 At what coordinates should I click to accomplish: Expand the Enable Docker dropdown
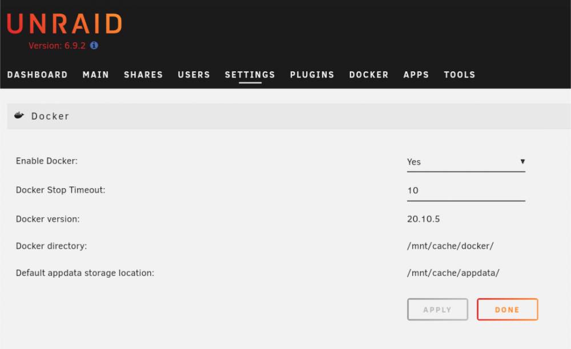[466, 162]
